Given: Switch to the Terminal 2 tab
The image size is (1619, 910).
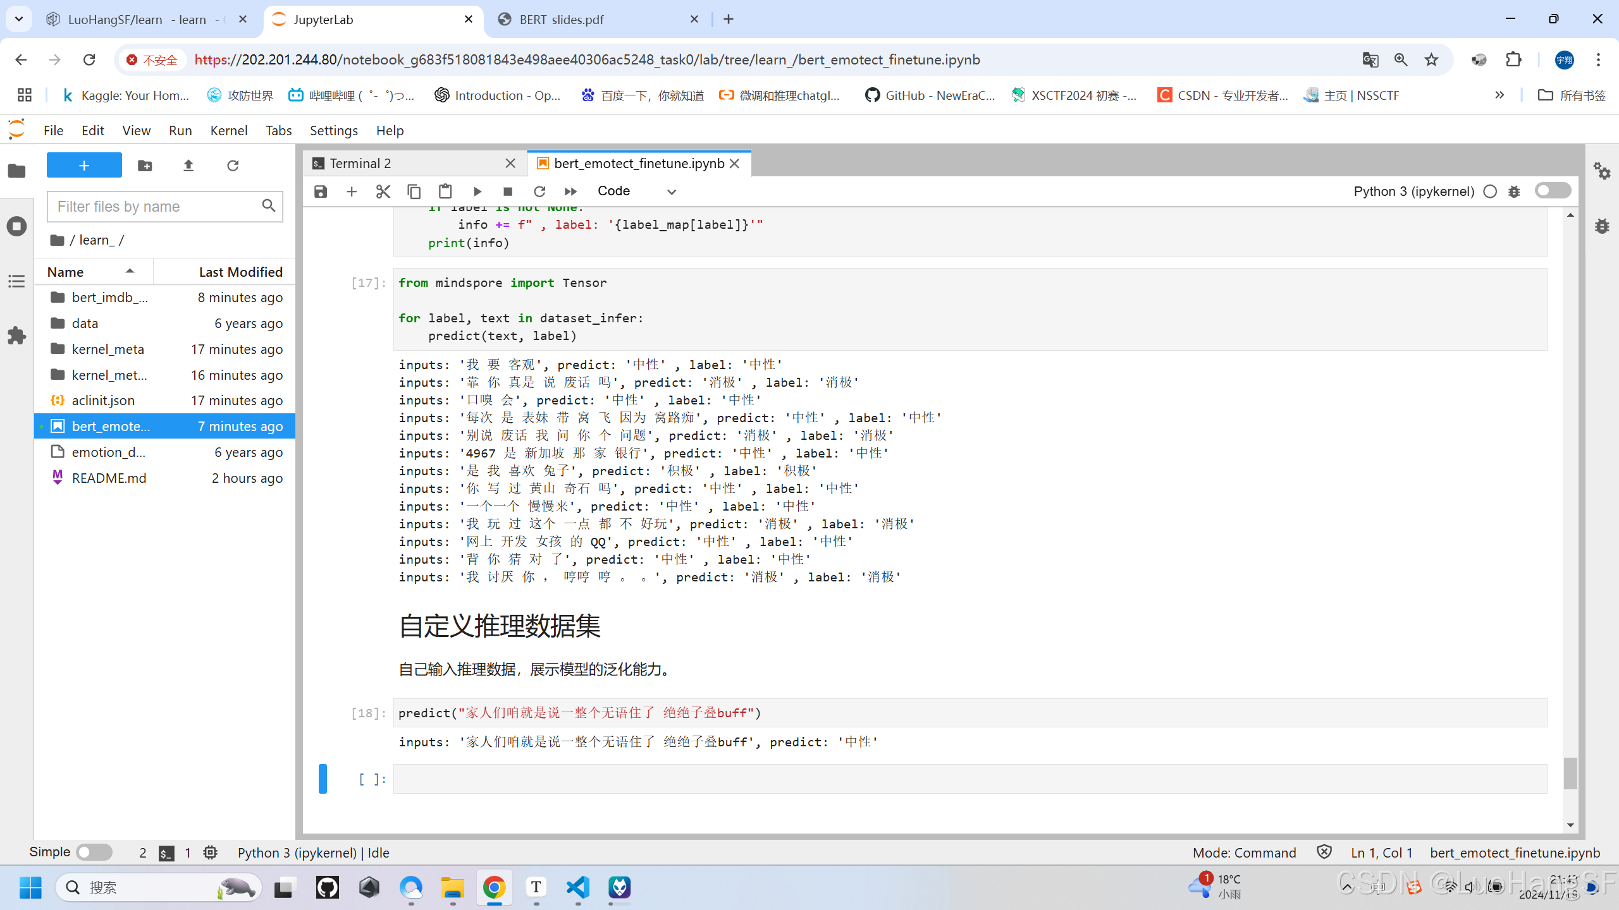Looking at the screenshot, I should click(360, 164).
